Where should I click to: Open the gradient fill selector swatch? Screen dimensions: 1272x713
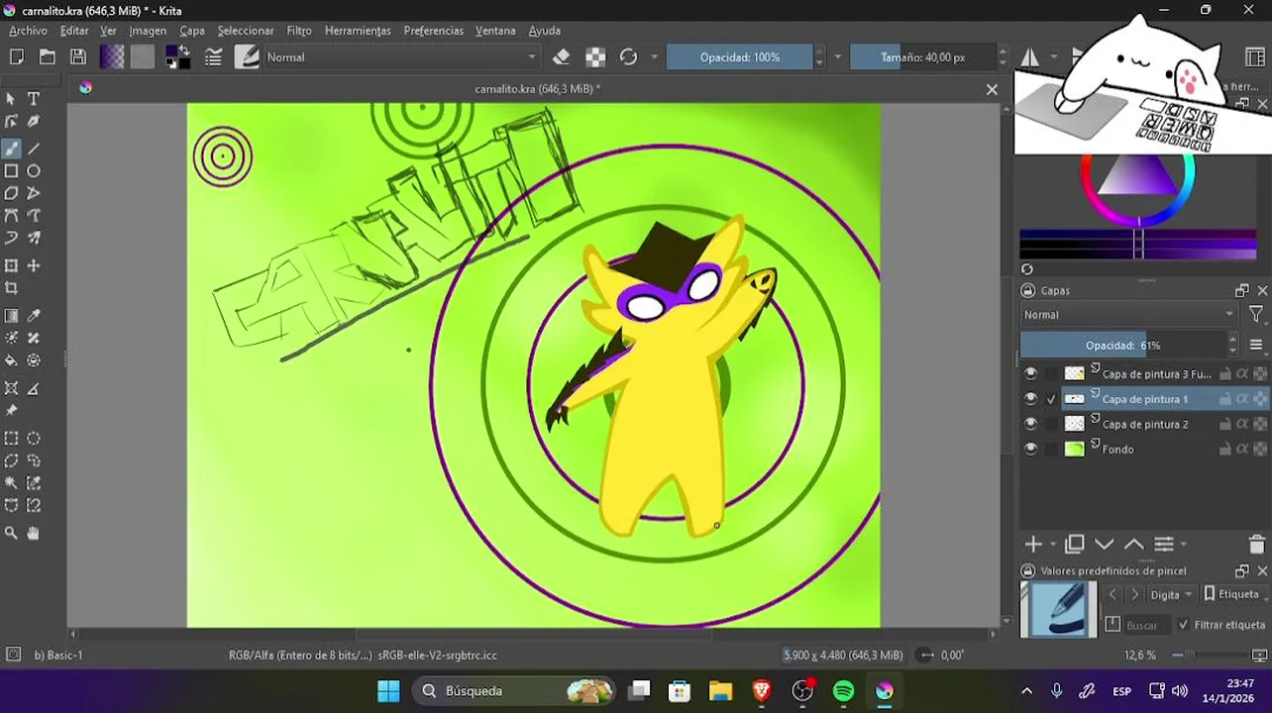click(x=112, y=57)
